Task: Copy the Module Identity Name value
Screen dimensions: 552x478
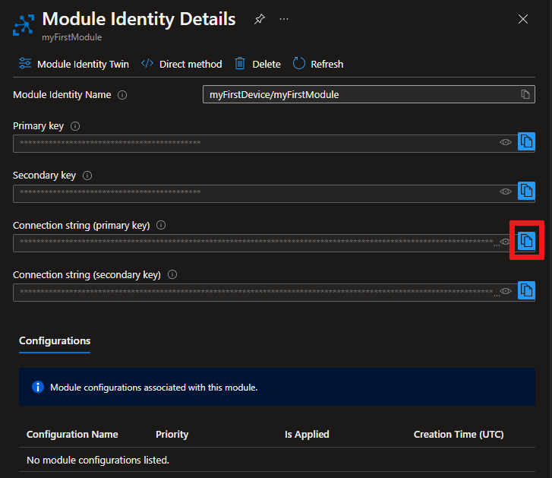Action: [x=525, y=94]
